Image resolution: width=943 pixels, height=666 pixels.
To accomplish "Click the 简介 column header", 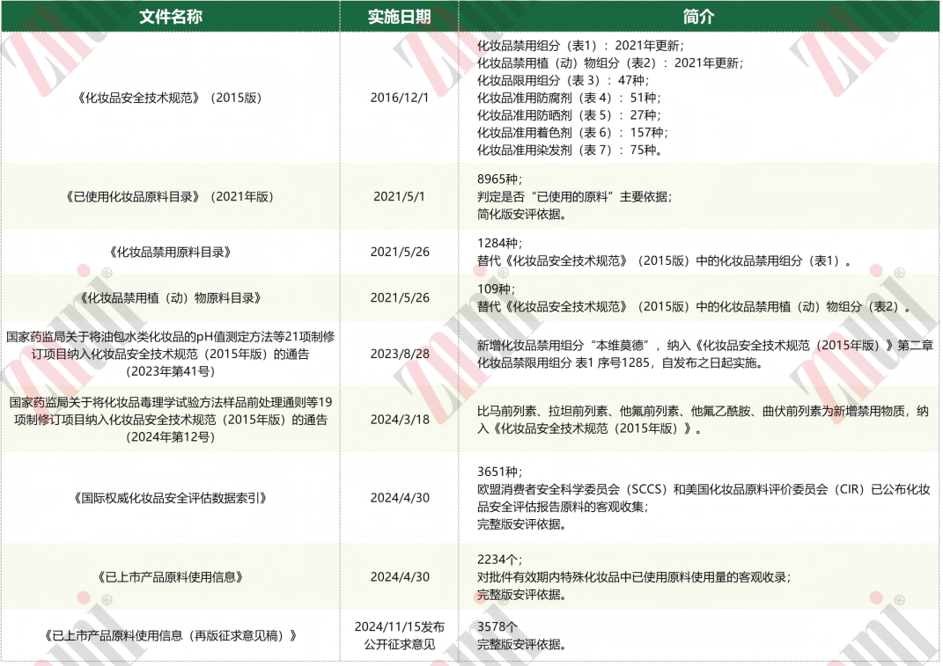I will click(699, 16).
